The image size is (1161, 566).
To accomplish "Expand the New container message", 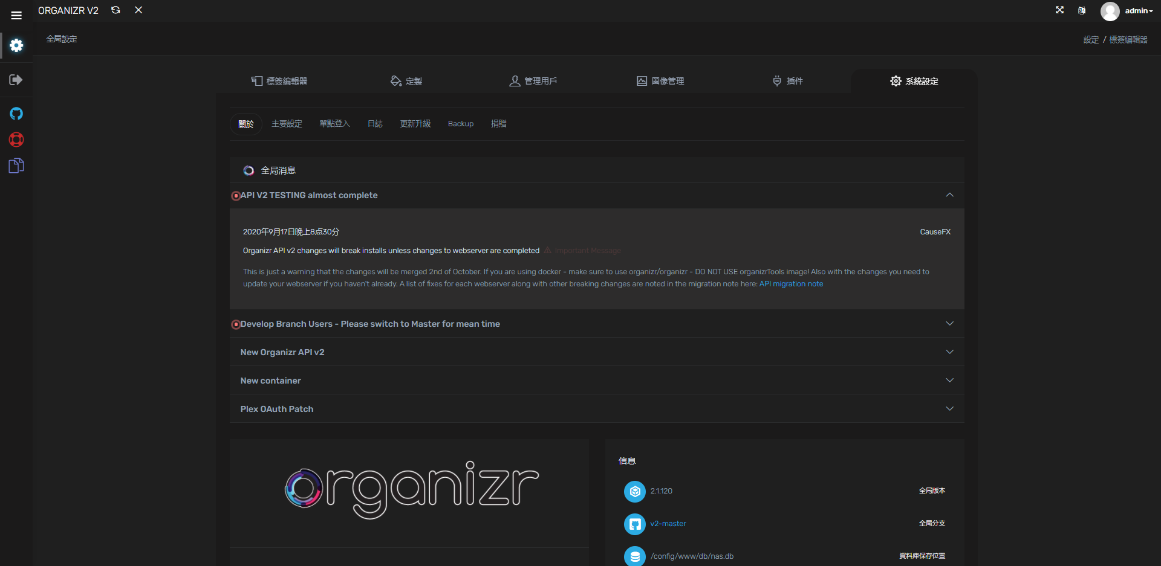I will click(x=597, y=381).
